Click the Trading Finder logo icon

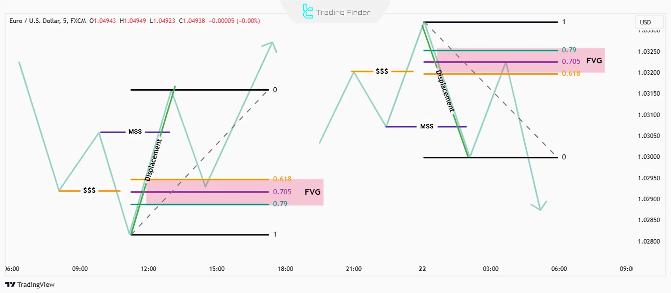[308, 12]
